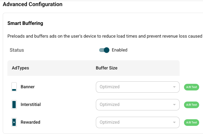Open the Banner buffer size dropdown
The height and width of the screenshot is (135, 203).
point(137,87)
